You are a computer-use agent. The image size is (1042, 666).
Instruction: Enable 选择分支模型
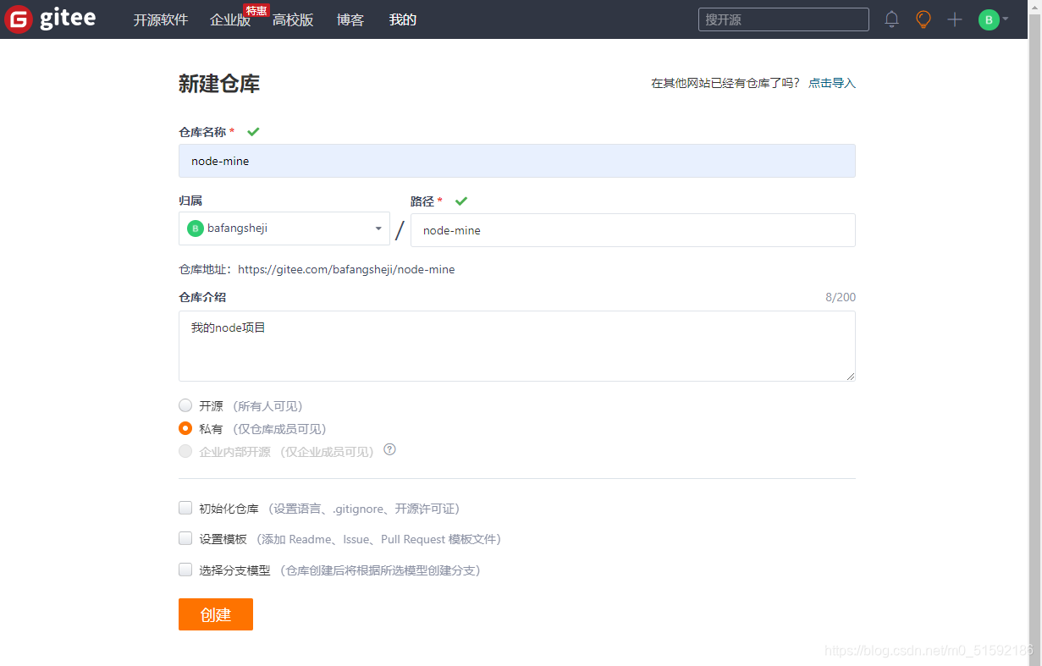coord(185,570)
